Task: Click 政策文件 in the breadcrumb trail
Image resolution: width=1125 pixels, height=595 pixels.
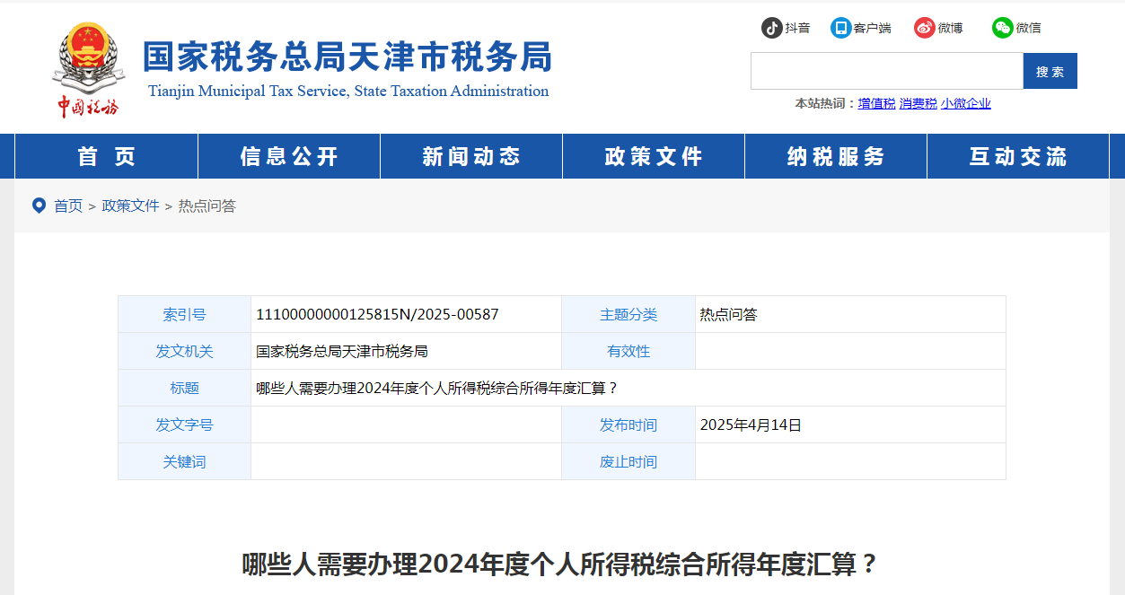Action: pos(131,206)
